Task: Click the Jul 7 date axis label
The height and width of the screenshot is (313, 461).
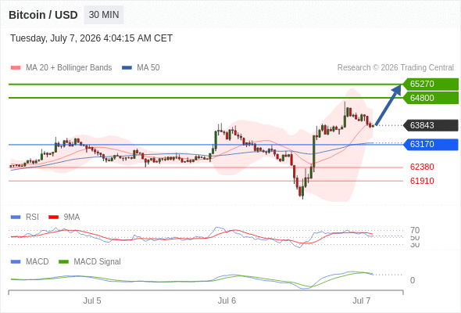Action: point(361,300)
